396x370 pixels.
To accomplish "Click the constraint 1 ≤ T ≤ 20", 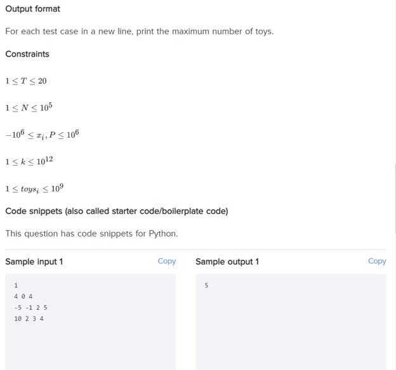I will coord(26,81).
